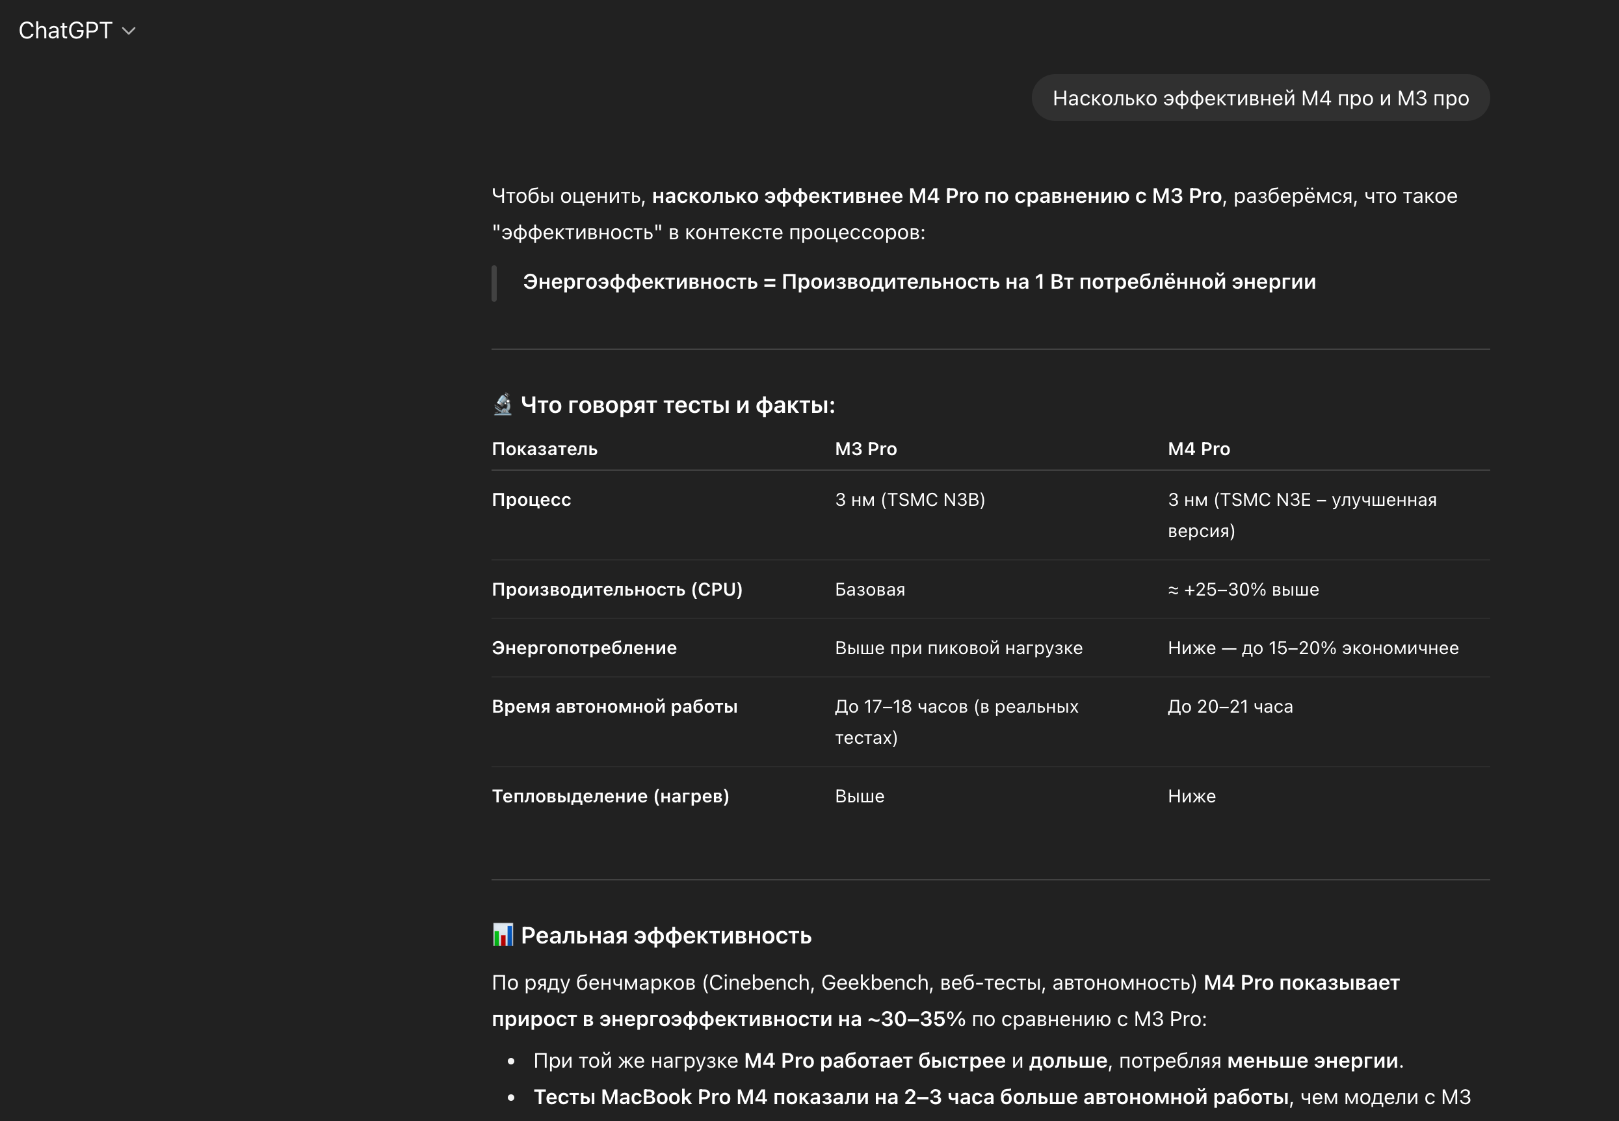The height and width of the screenshot is (1121, 1619).
Task: Click the bar chart emoji icon
Action: point(503,935)
